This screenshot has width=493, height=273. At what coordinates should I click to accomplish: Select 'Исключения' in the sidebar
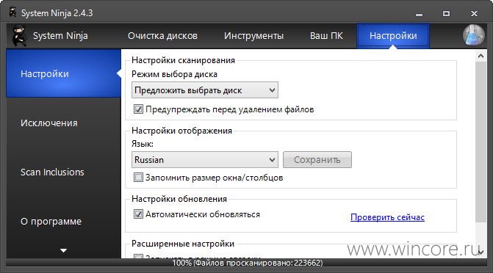point(48,123)
